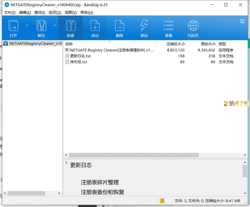Click the folder tree scroll right arrow
The width and height of the screenshot is (250, 207).
pyautogui.click(x=59, y=193)
